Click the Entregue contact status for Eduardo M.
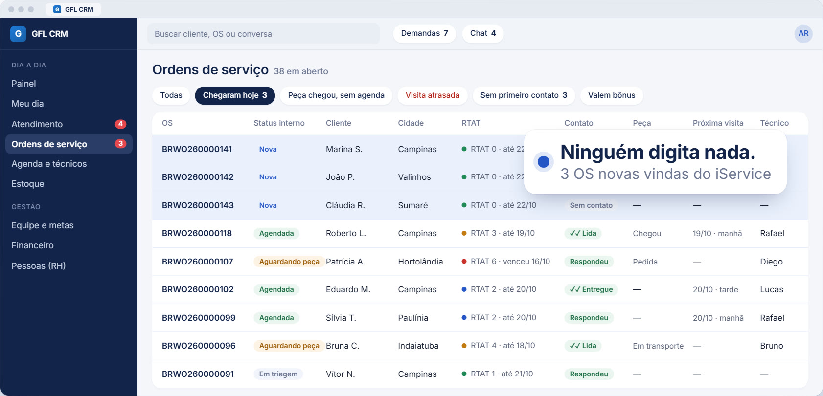 pos(591,289)
